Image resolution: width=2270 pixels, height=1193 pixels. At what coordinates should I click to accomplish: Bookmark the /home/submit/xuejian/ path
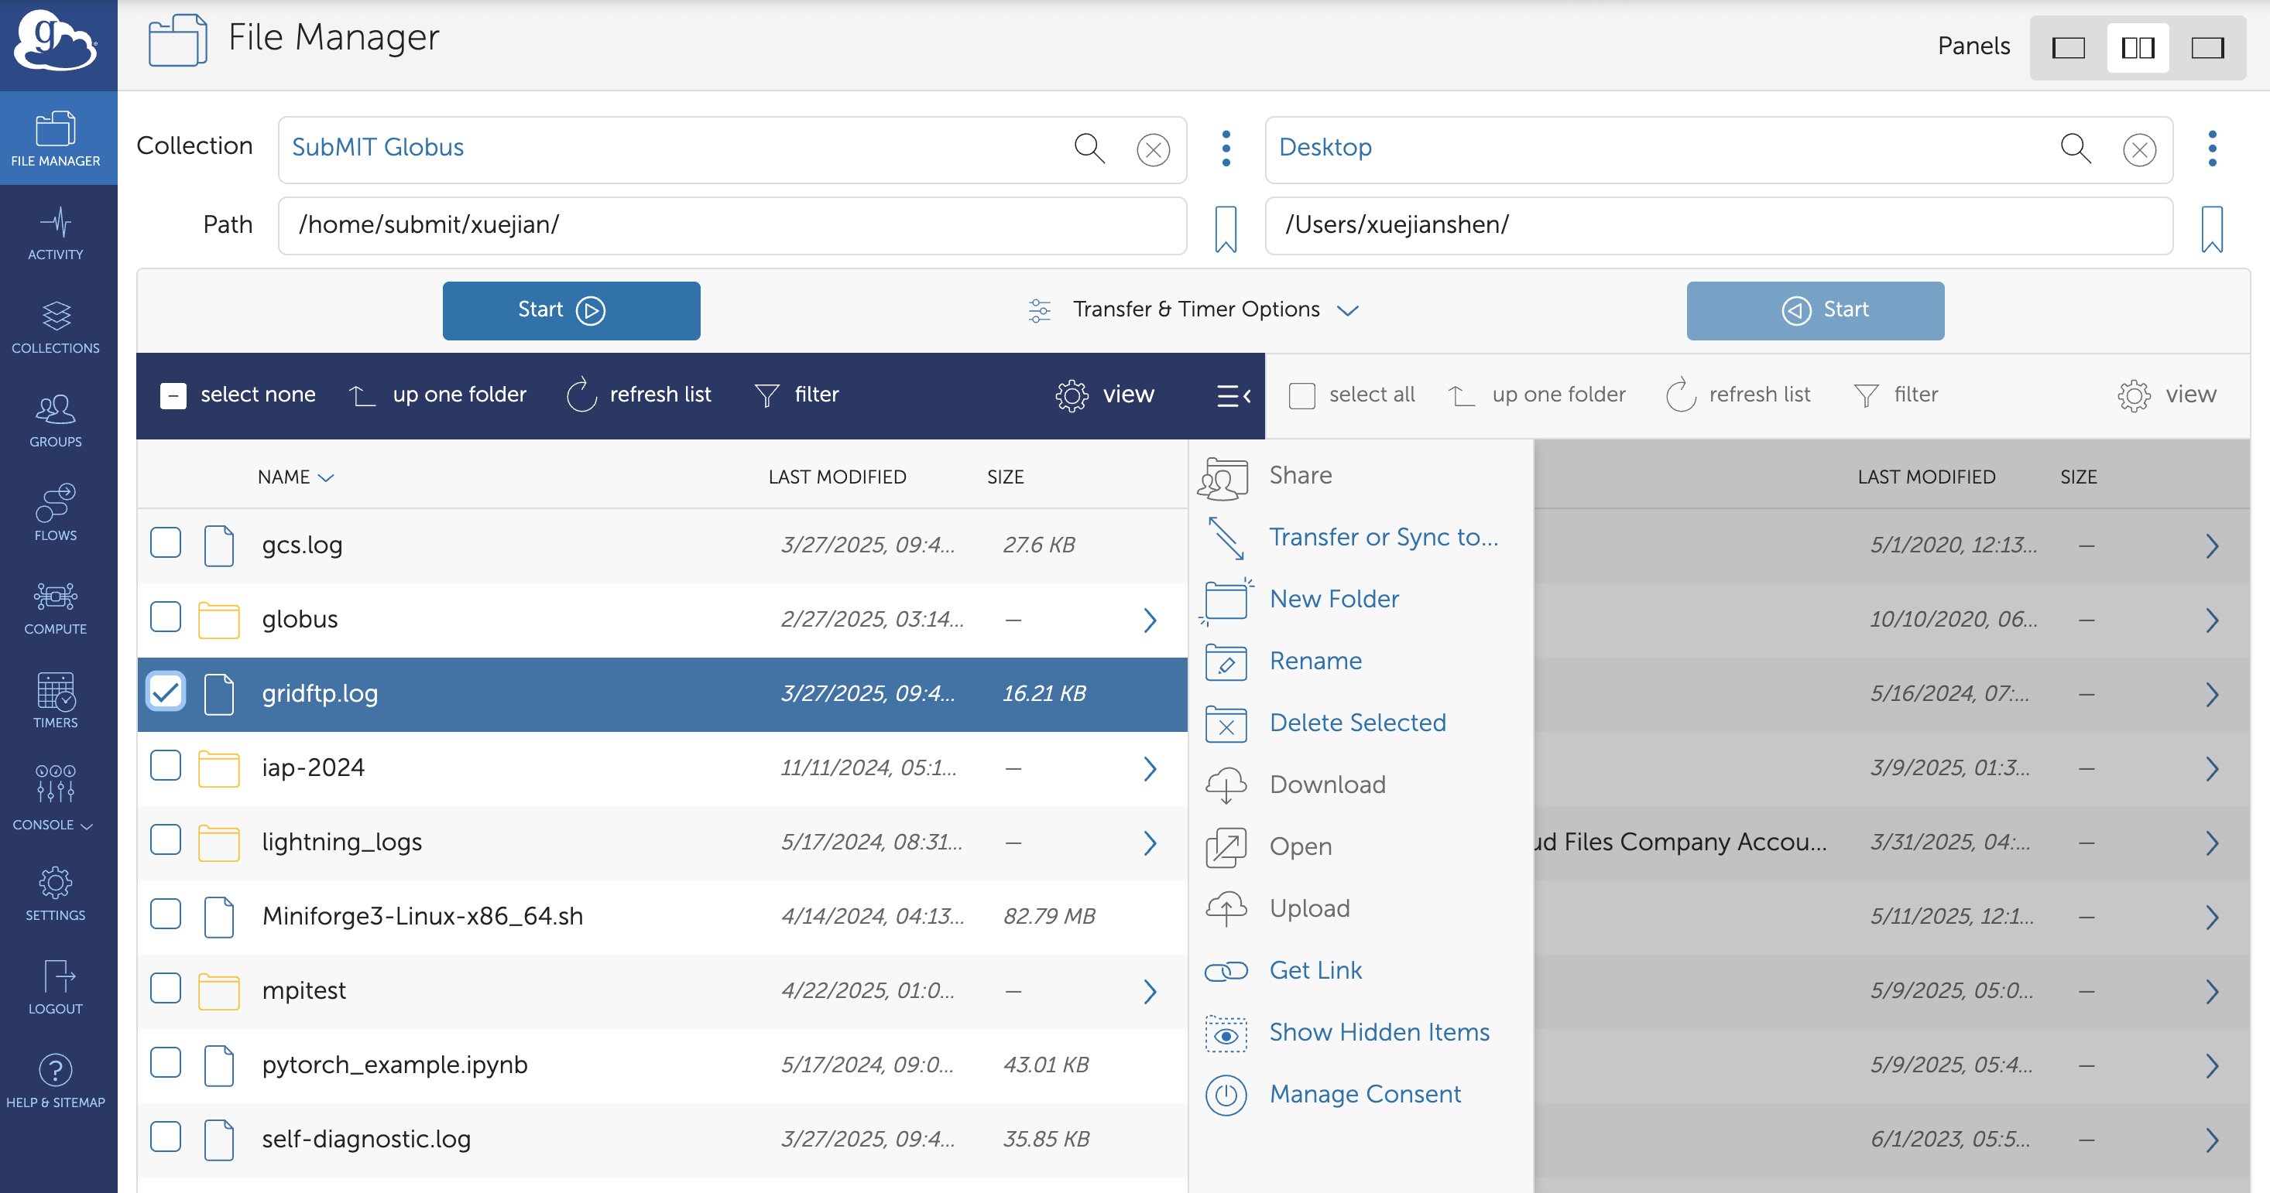coord(1225,229)
